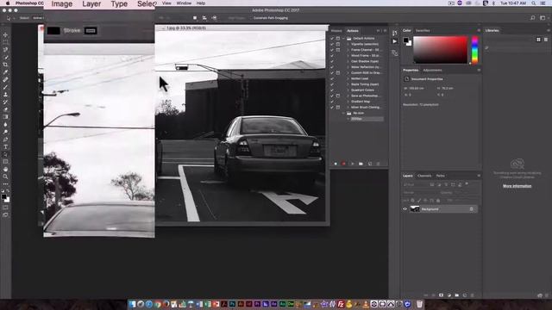Click the hue spectrum slider in Color panel
The image size is (552, 310).
475,50
